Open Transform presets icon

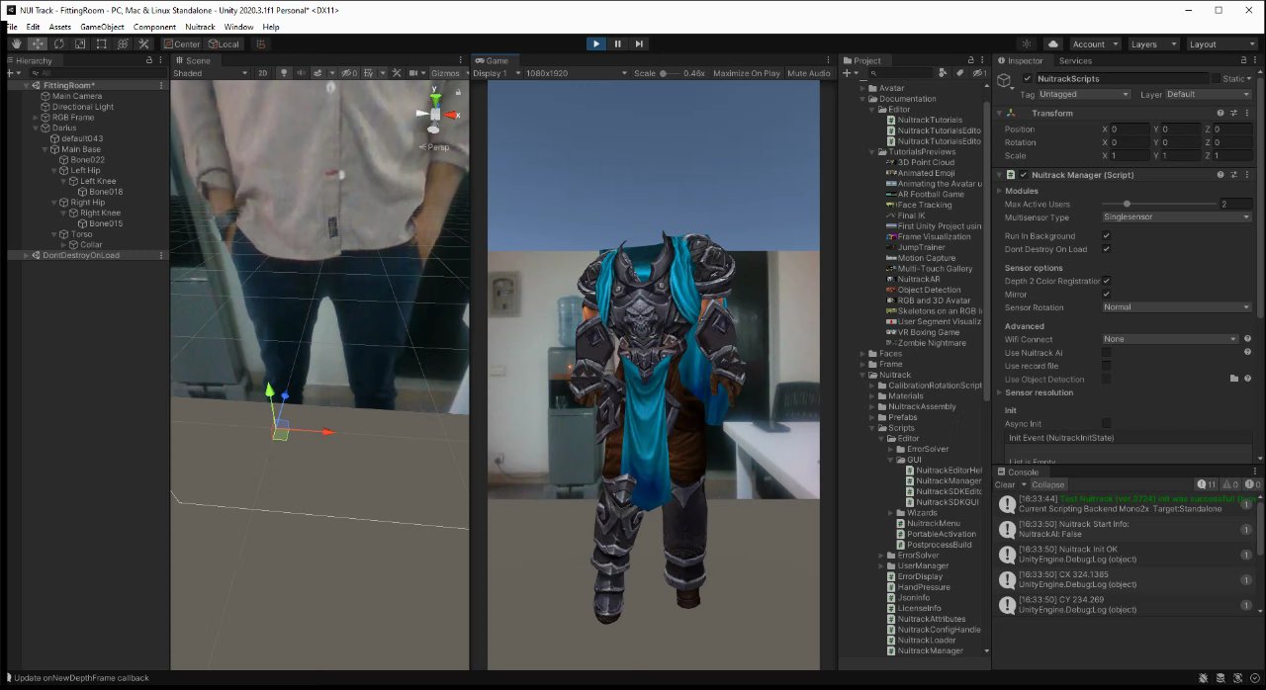pos(1233,113)
